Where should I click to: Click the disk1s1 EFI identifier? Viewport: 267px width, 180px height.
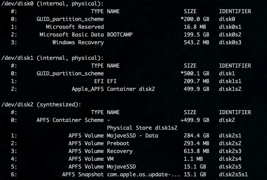(230, 81)
